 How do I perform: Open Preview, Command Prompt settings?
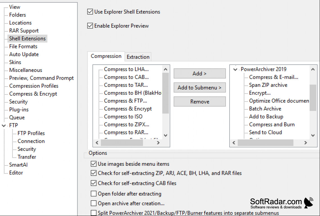point(41,78)
